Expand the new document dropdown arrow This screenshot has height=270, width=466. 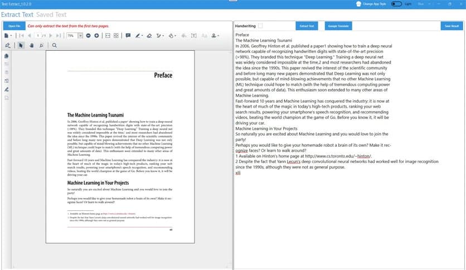[11, 36]
